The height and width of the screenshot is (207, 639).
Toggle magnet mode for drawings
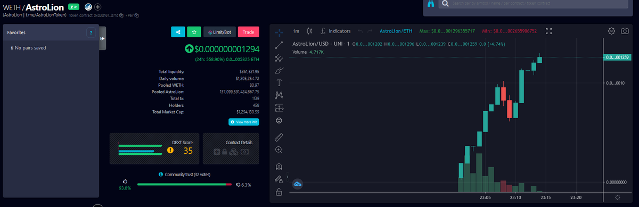coord(279,167)
